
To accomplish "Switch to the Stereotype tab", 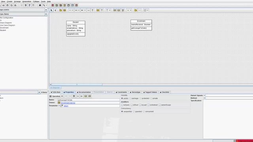I will [x=135, y=92].
